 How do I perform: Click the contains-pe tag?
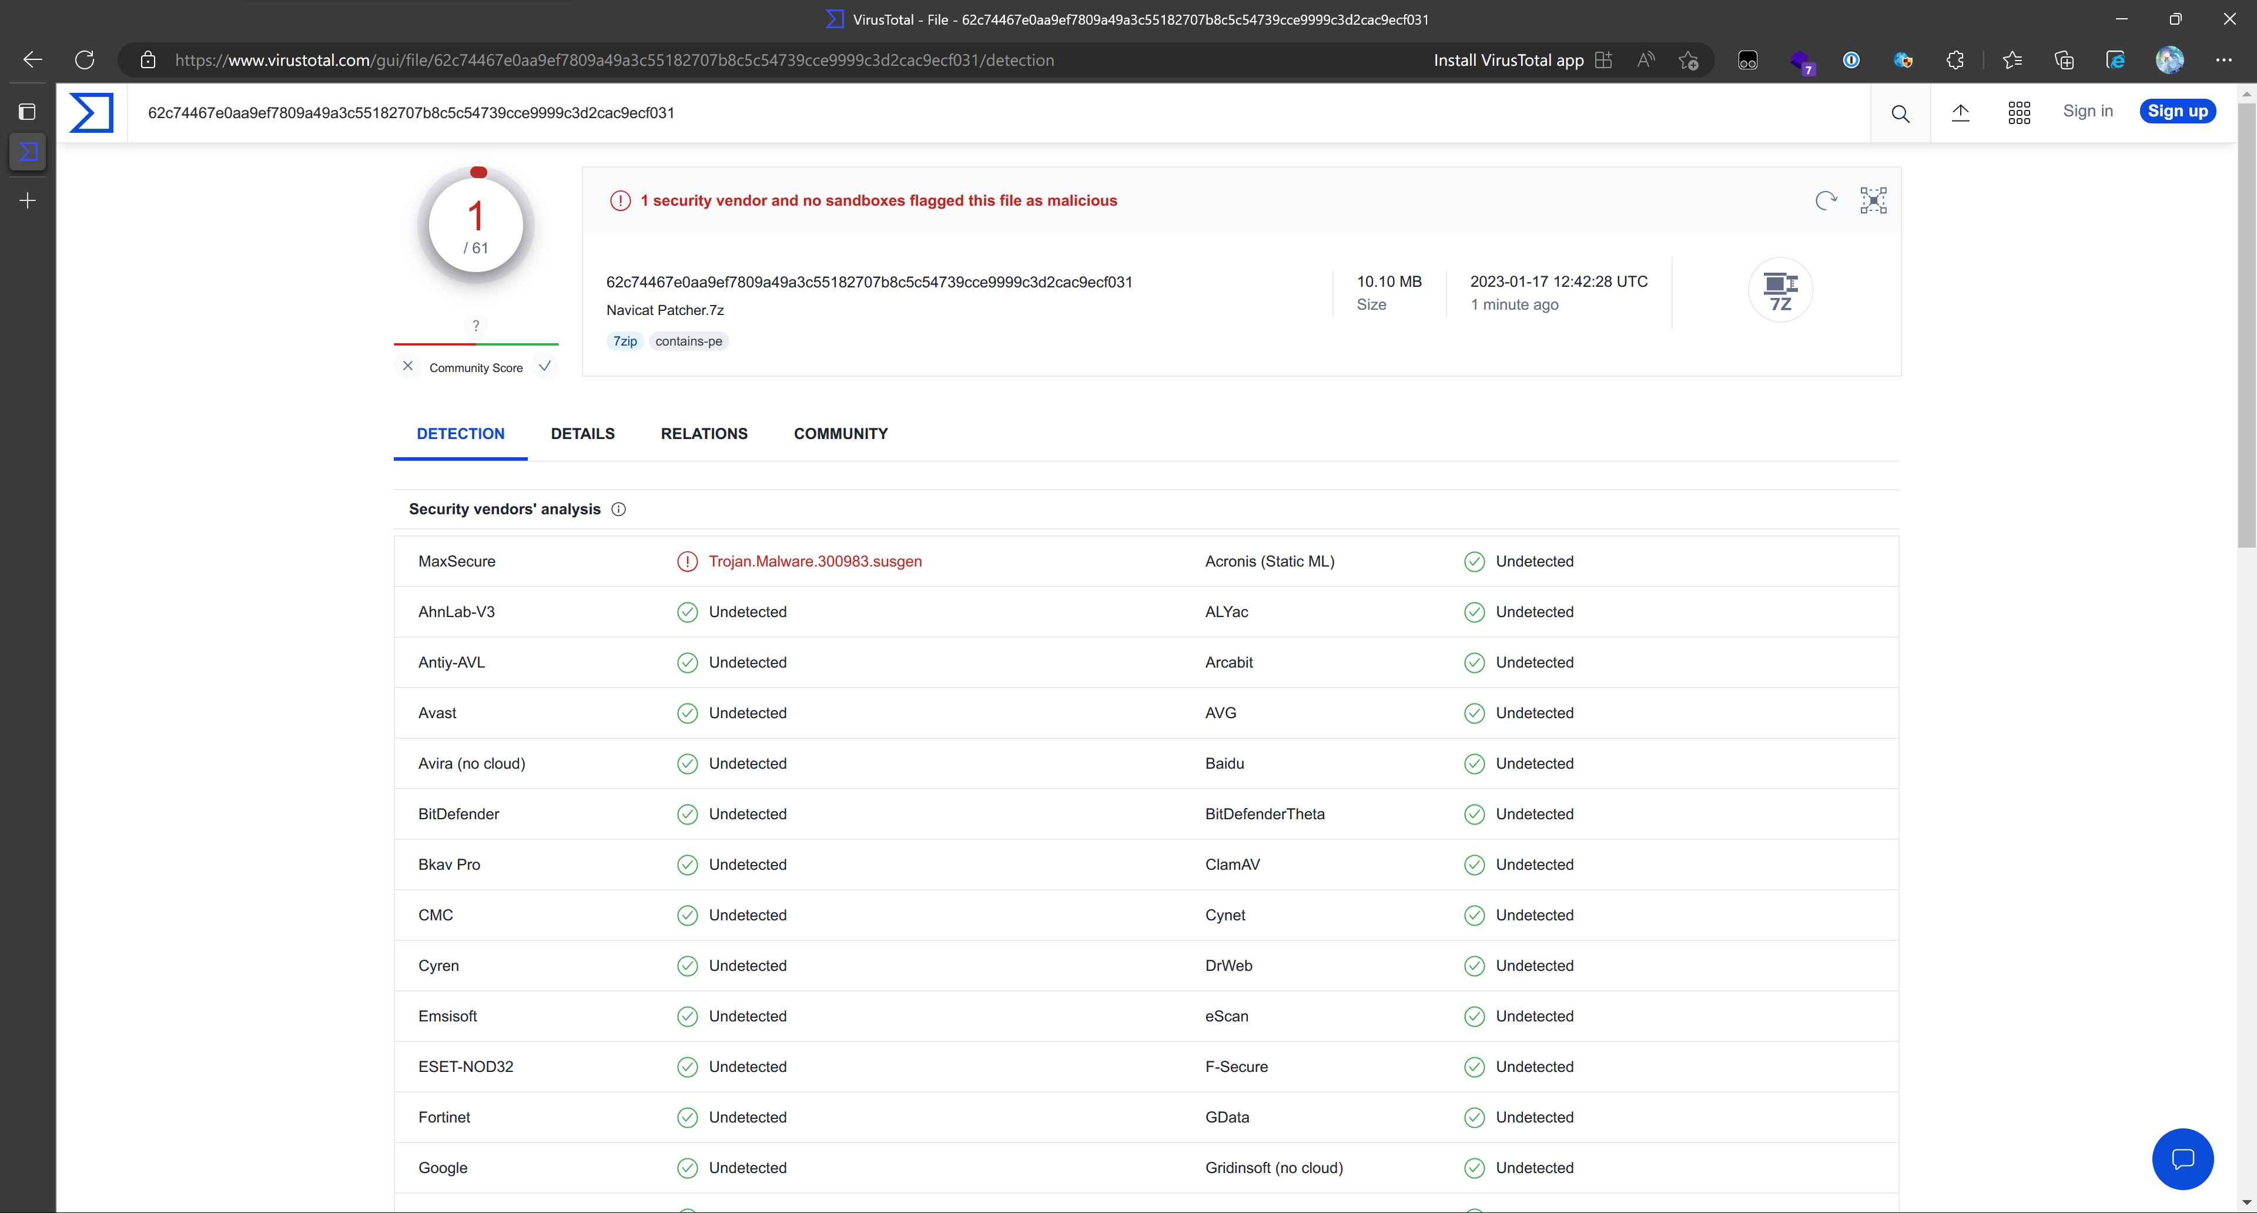click(x=689, y=341)
